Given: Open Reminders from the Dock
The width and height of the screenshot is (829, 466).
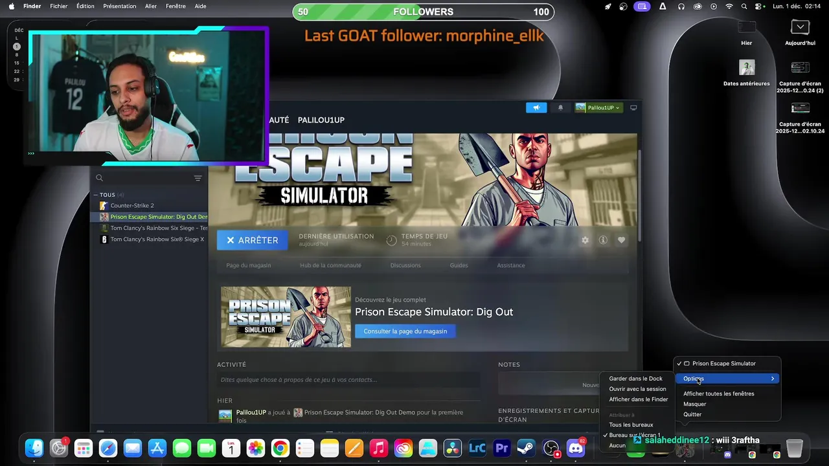Looking at the screenshot, I should (305, 448).
